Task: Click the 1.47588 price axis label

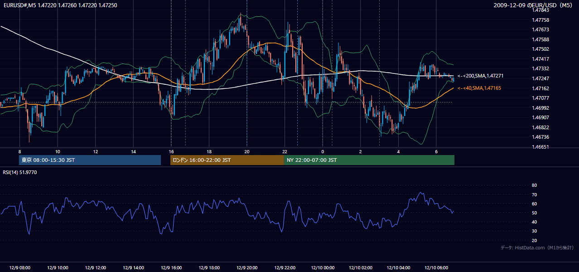Action: click(540, 39)
